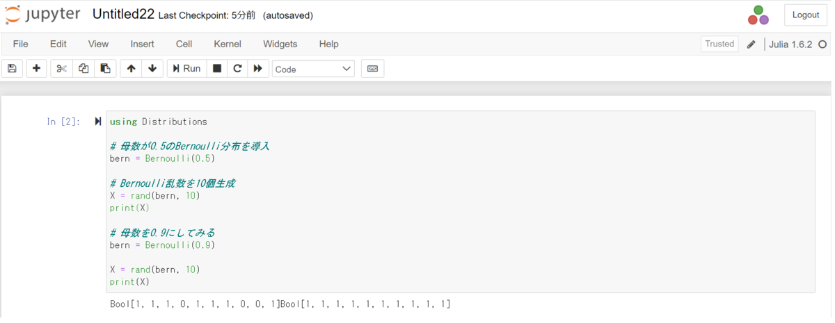Click the 'bern = Bernoulli(0.5)' line
Viewport: 835px width, 323px height.
(162, 158)
